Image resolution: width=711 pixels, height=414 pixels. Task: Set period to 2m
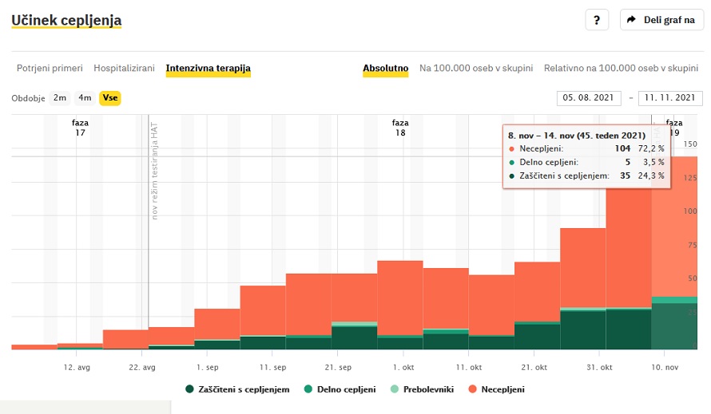(60, 98)
